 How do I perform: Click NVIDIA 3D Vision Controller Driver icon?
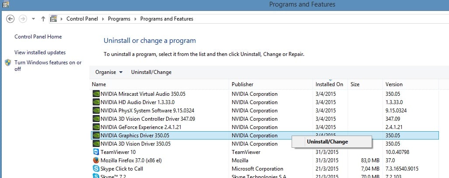point(96,119)
